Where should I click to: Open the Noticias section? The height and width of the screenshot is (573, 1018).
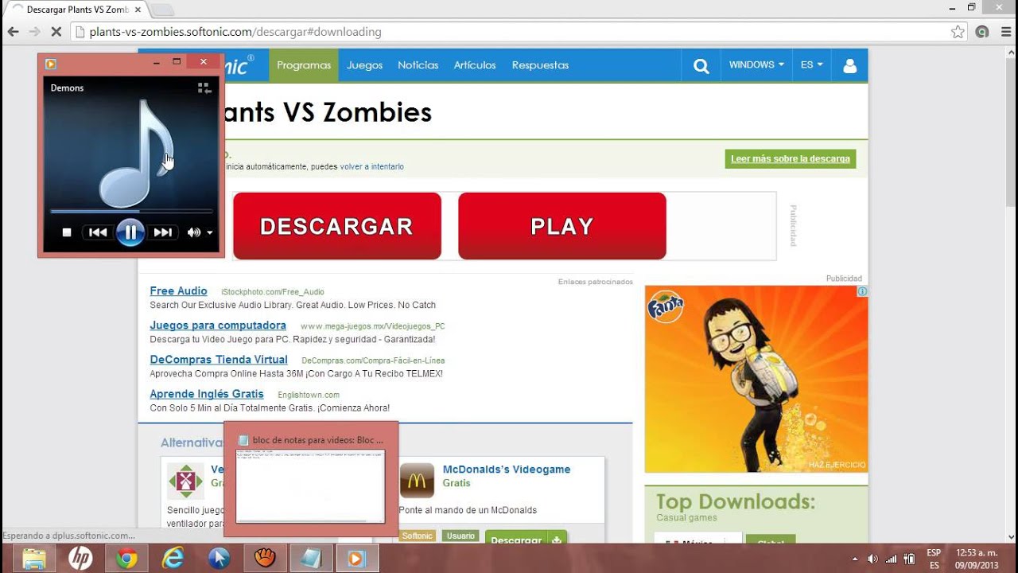point(418,65)
